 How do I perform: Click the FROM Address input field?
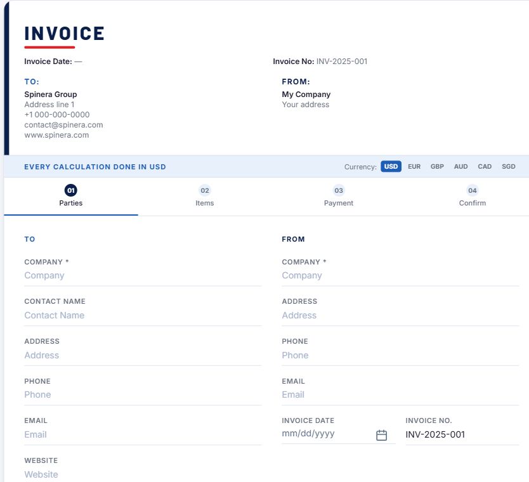pos(400,315)
